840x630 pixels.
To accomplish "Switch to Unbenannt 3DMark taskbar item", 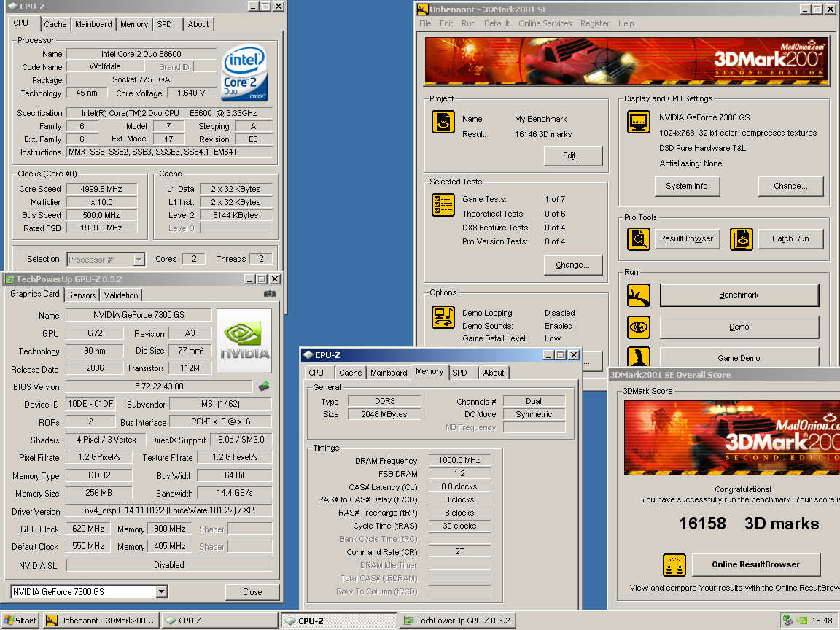I will (101, 621).
